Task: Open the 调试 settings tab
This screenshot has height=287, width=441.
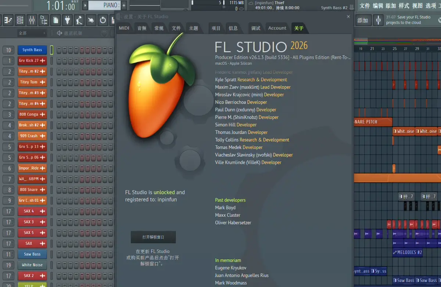Action: point(256,28)
